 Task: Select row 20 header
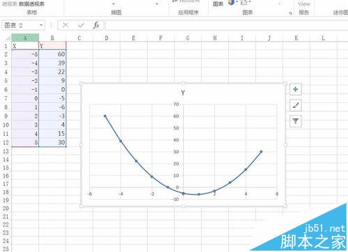(x=6, y=208)
